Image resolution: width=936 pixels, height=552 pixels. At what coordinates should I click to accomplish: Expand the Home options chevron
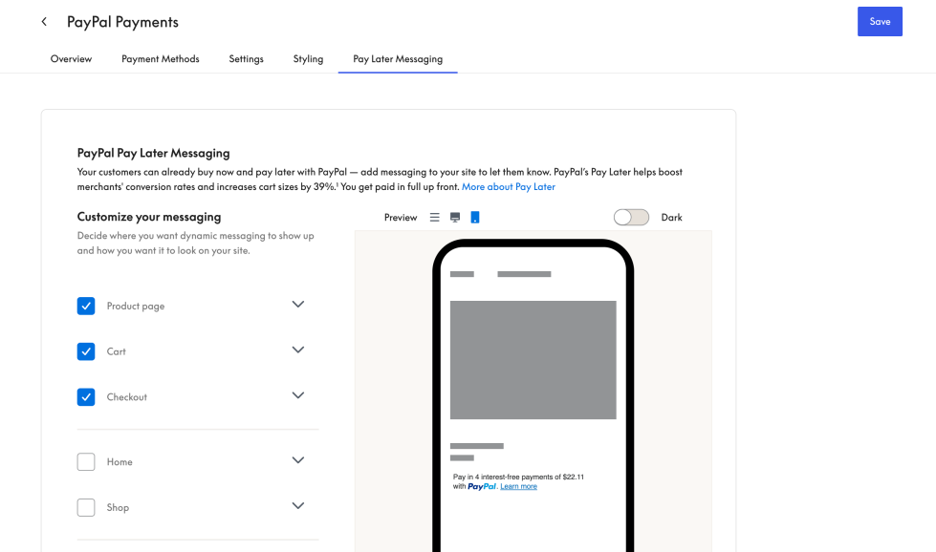(298, 460)
